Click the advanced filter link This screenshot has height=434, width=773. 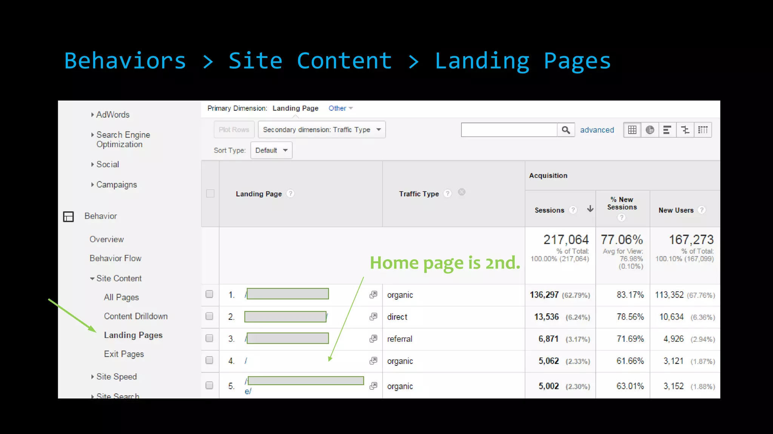pyautogui.click(x=597, y=130)
